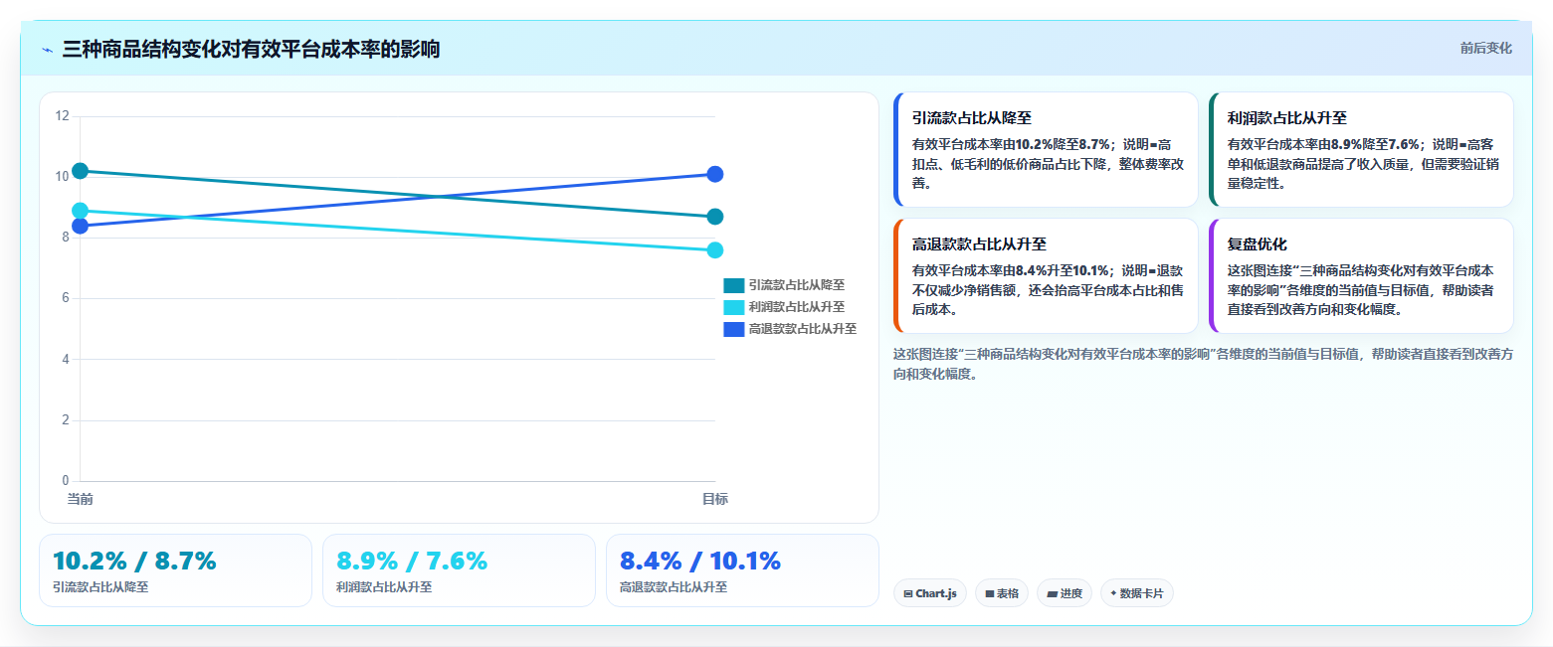The height and width of the screenshot is (647, 1553).
Task: Click the blue legend color box for 高退款款
Action: click(733, 329)
